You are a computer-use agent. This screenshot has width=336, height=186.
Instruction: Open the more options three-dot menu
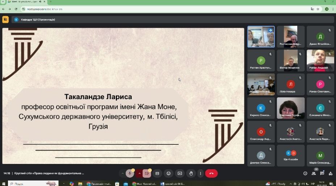point(201,173)
